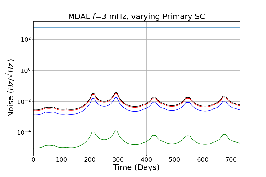Click the flat light-blue line at the top

(x=137, y=27)
